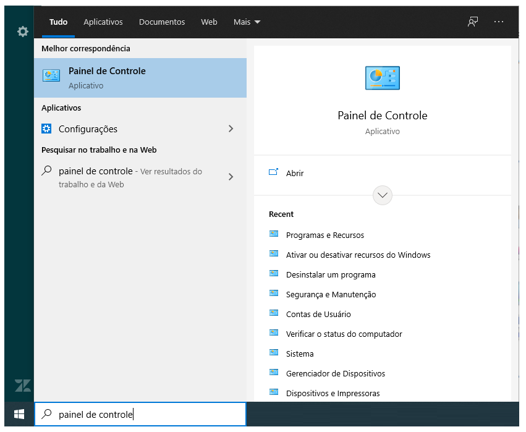Open the Painel de Controle best match result
The width and height of the screenshot is (526, 432).
coord(140,78)
